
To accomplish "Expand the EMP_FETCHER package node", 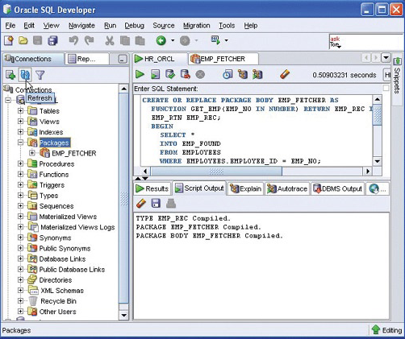I will (32, 153).
